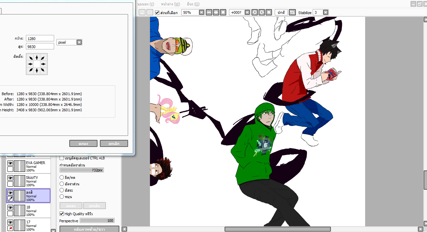Viewport: 427px width, 232px height.
Task: Click the สูง height input field
Action: tap(40, 46)
